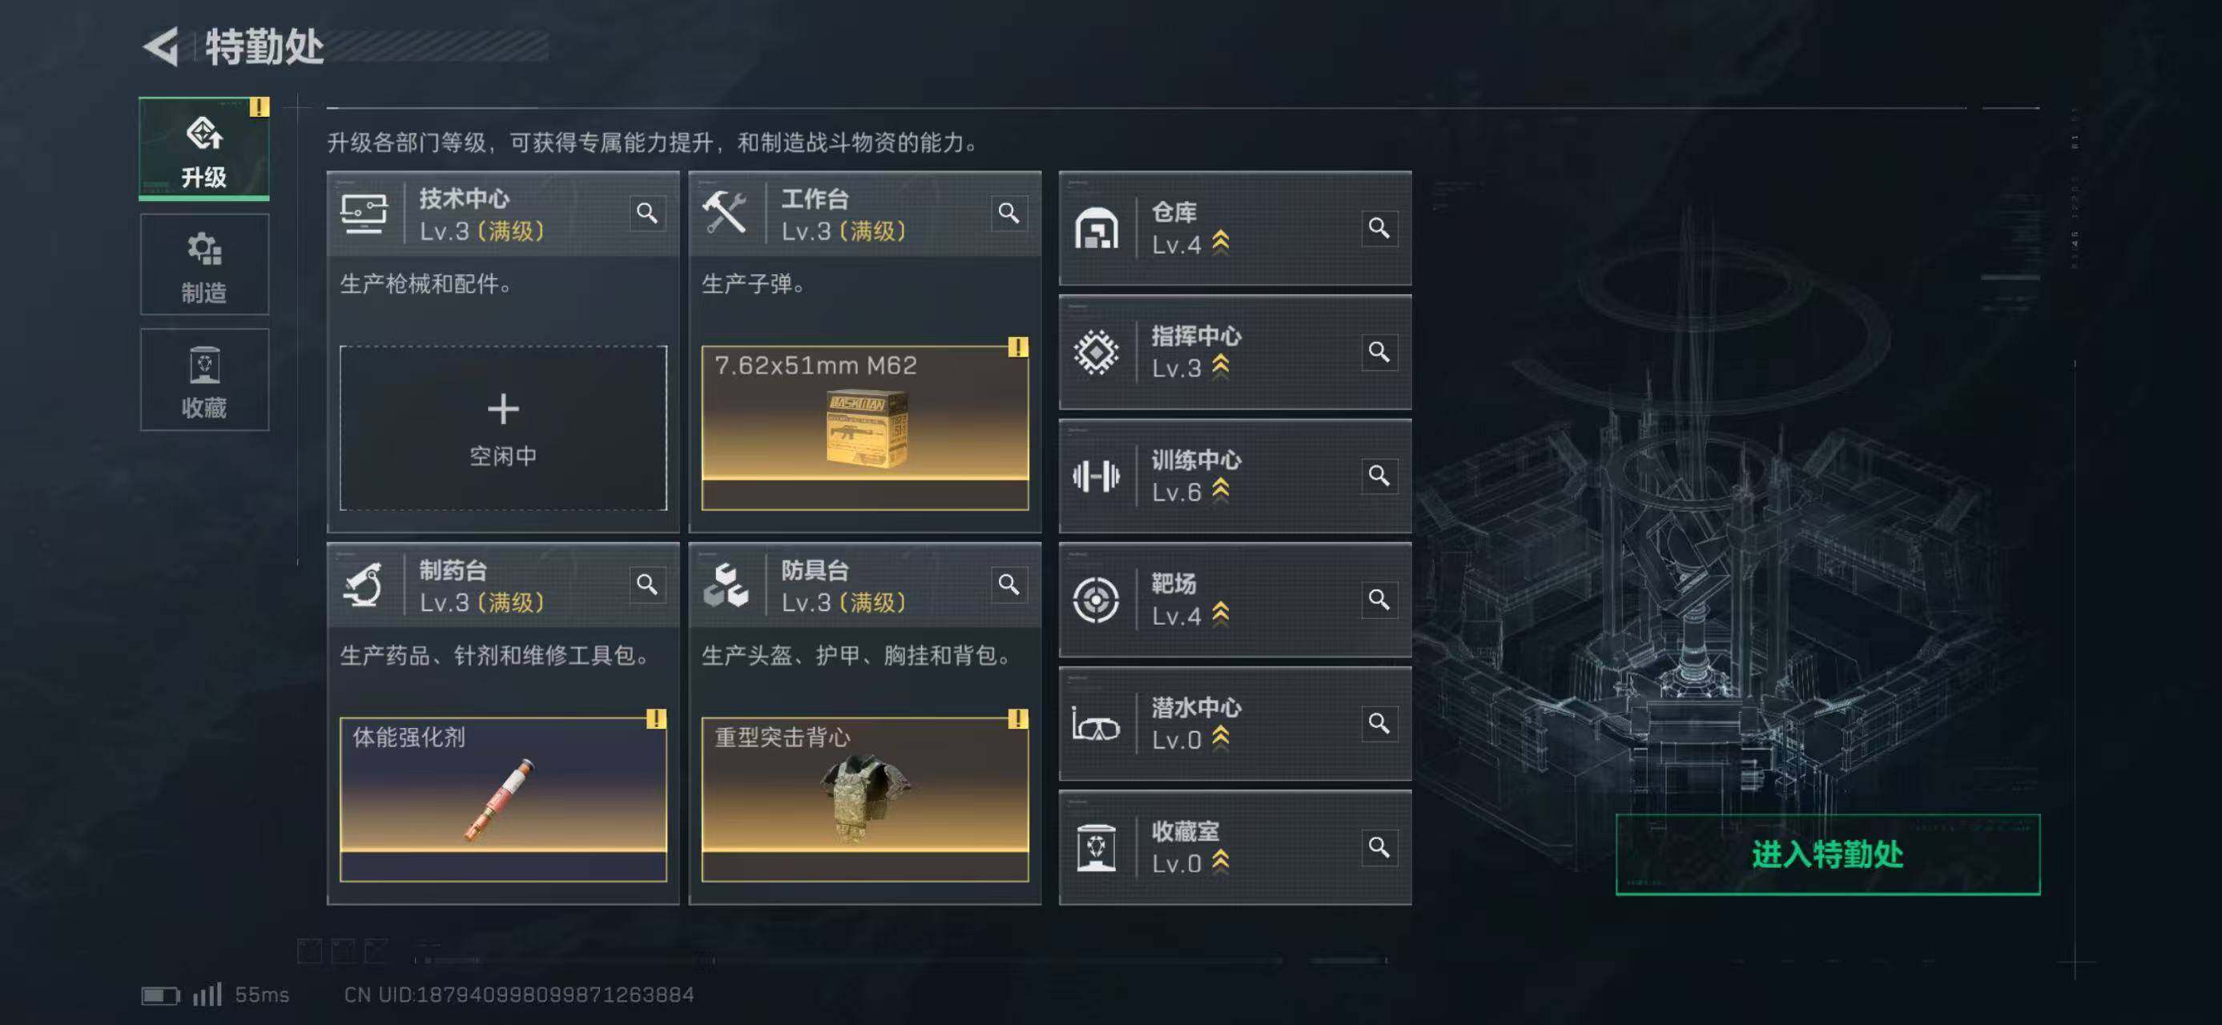Viewport: 2222px width, 1025px height.
Task: Add a production task in the 空闲中 slot
Action: (503, 428)
